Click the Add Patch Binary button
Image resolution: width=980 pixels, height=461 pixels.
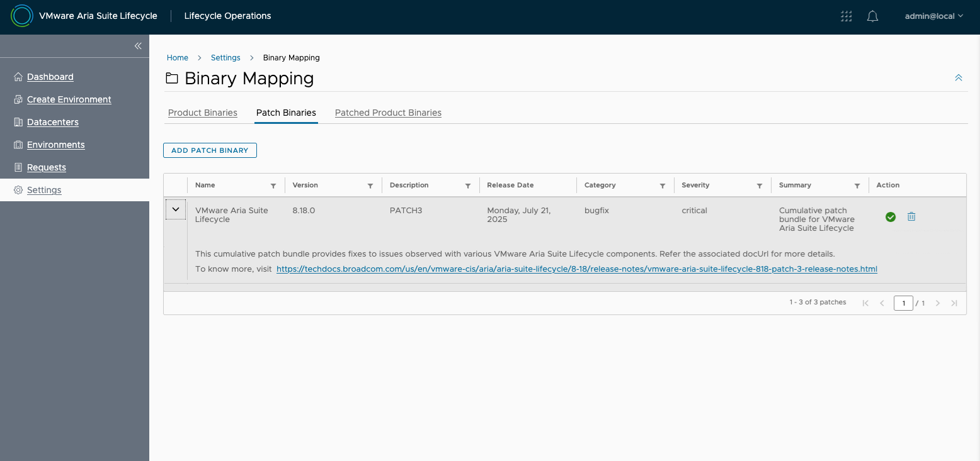click(x=210, y=150)
